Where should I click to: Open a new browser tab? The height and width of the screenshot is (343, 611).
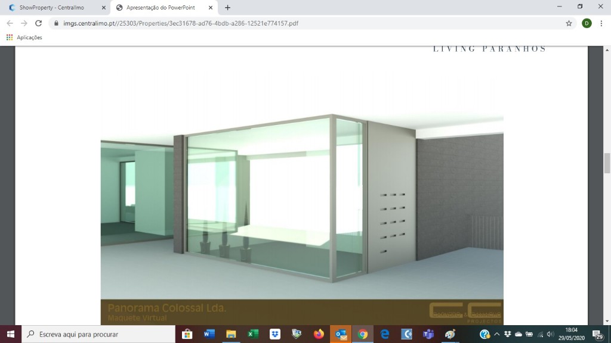pyautogui.click(x=227, y=8)
